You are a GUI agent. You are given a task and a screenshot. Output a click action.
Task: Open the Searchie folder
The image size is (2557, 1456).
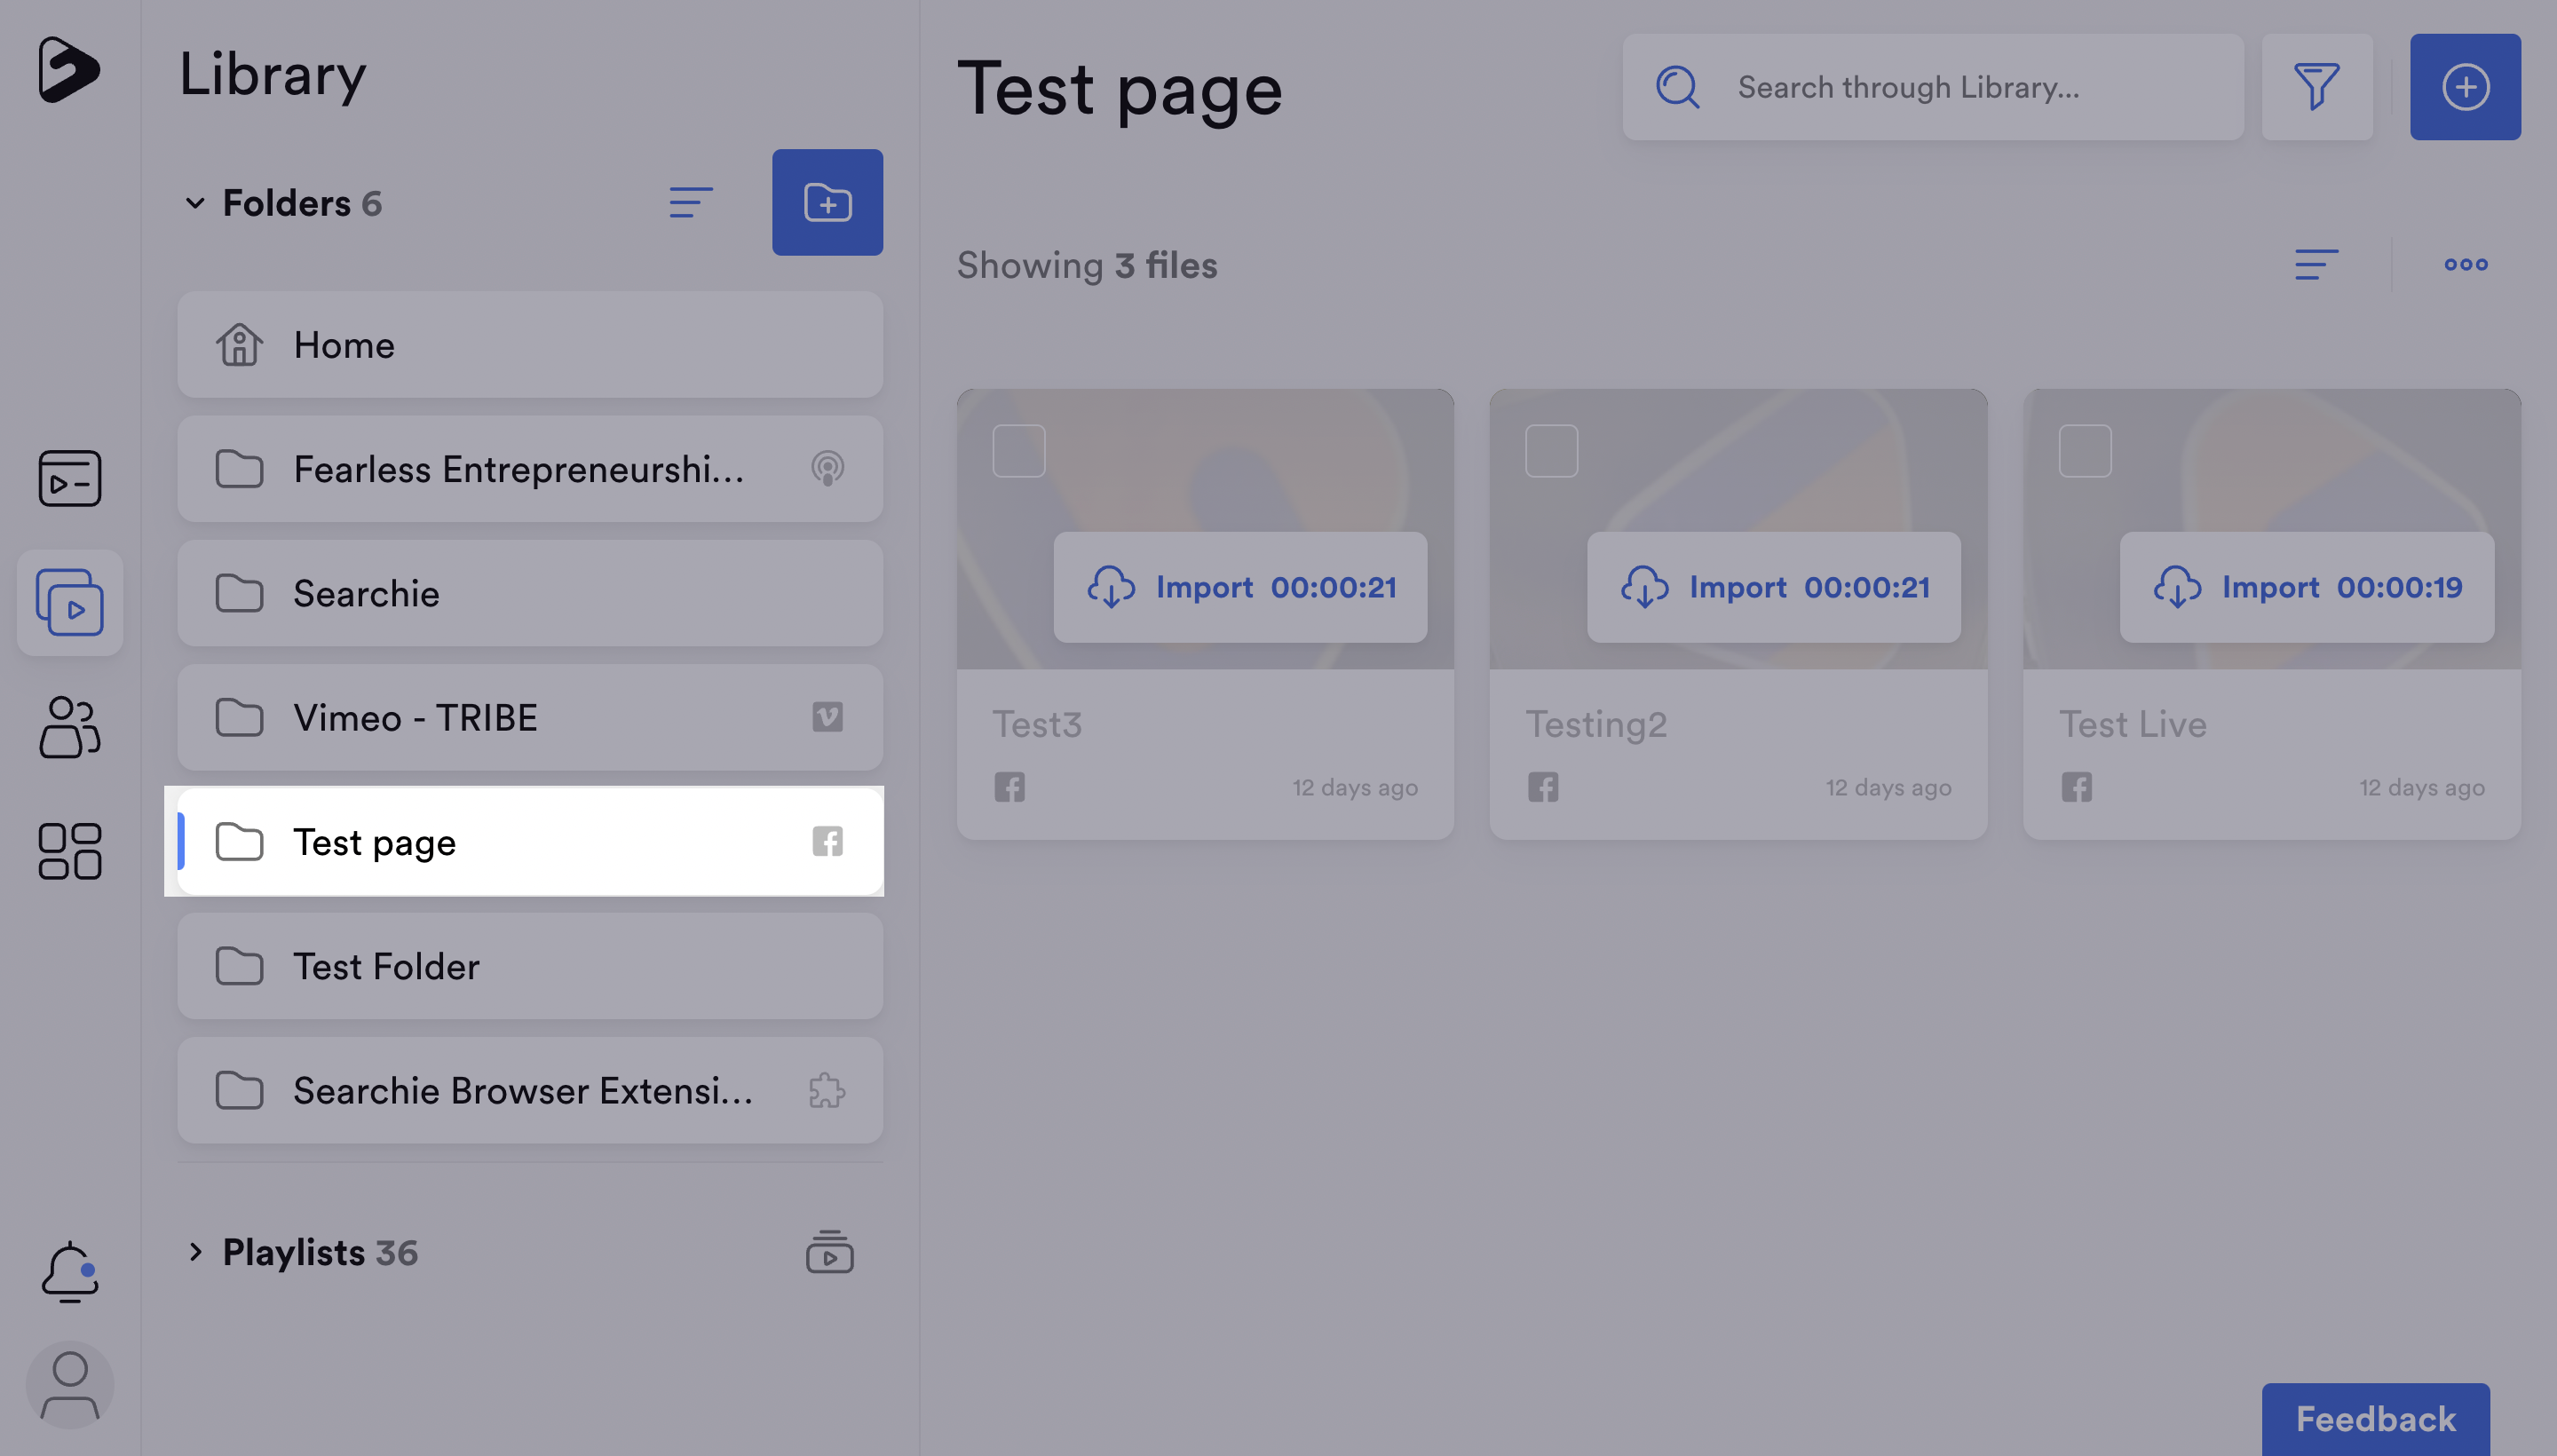530,593
